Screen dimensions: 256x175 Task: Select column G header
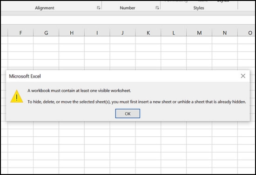46,33
